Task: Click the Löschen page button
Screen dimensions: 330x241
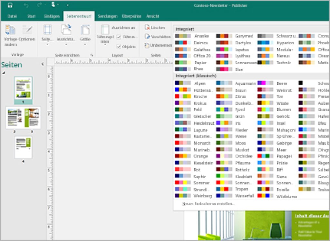Action: tap(155, 28)
